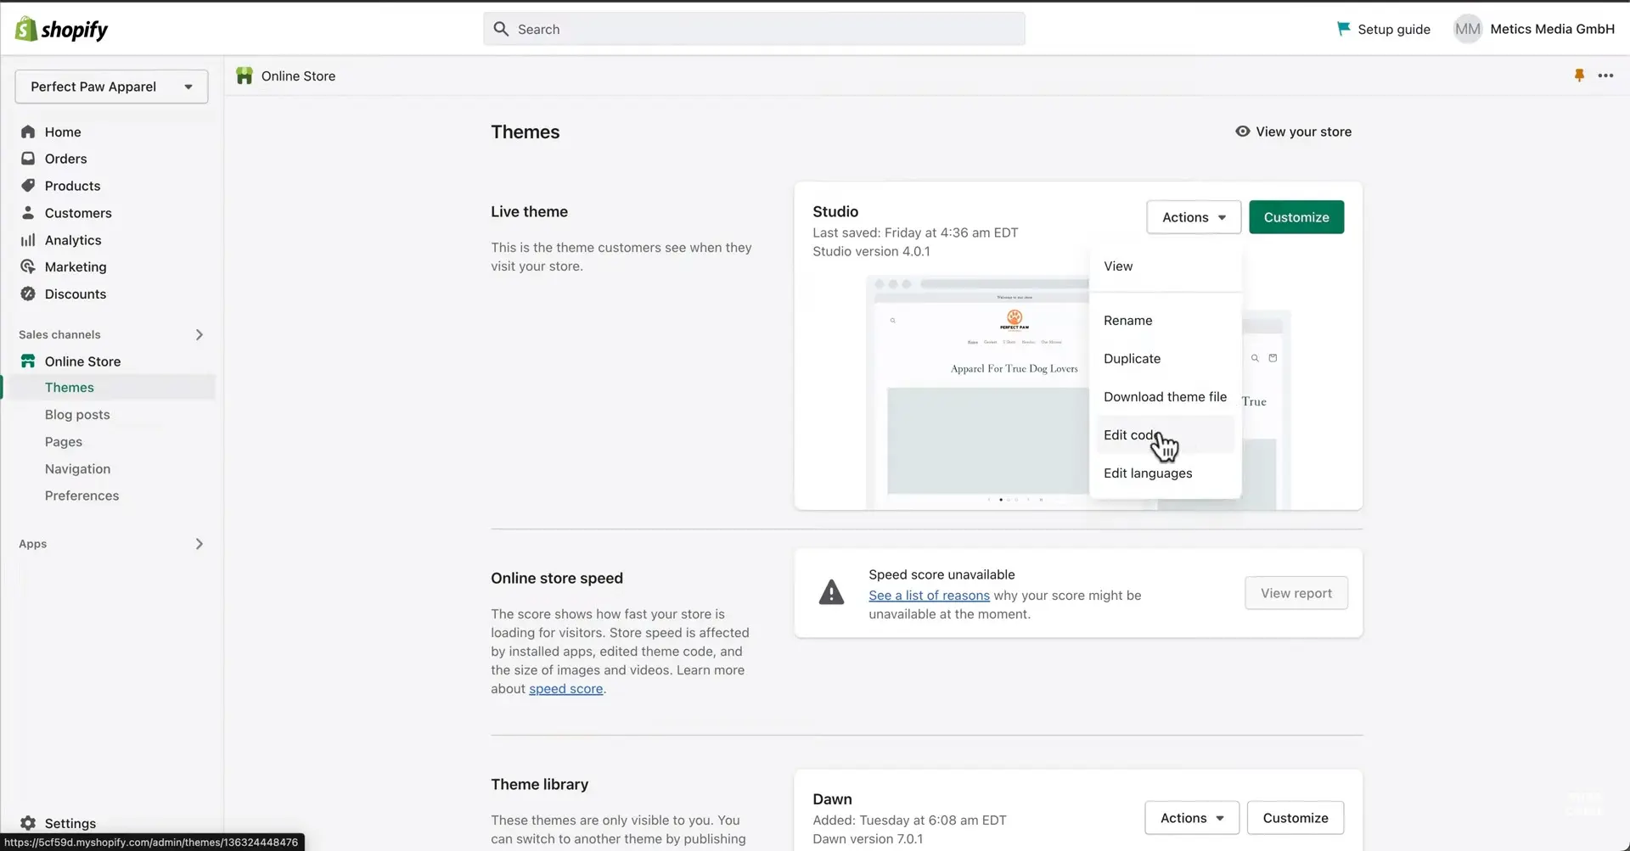This screenshot has height=851, width=1630.
Task: Click the Studio theme name heading
Action: 835,211
